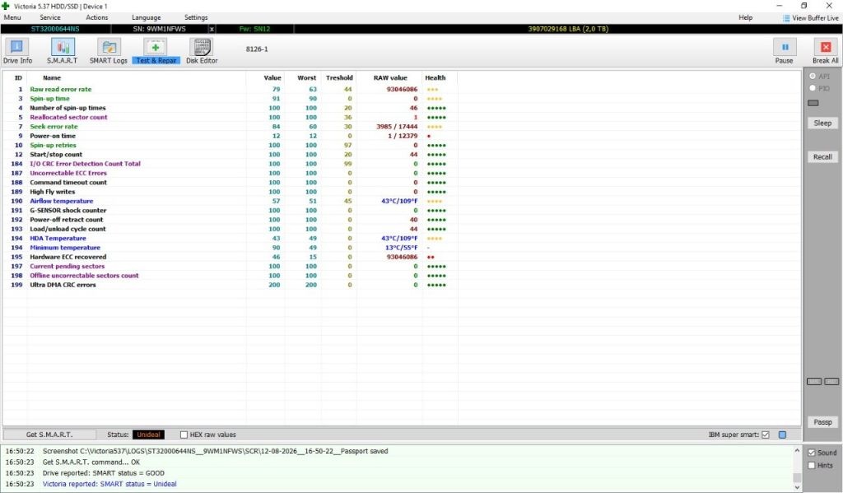This screenshot has width=843, height=493.
Task: Open the Drive Info panel
Action: click(x=17, y=51)
